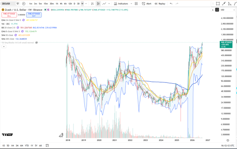Viewport: 237px width, 149px height.
Task: Click the Redo arrow
Action: tap(177, 3)
